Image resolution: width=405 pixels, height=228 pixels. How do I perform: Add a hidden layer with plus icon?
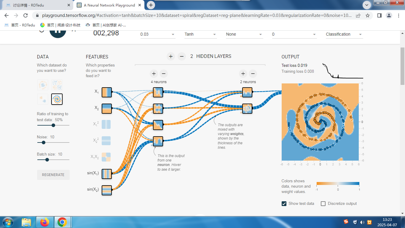(171, 56)
